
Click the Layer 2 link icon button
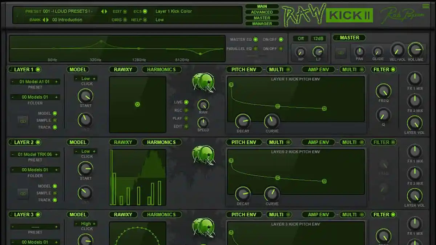coord(23,193)
